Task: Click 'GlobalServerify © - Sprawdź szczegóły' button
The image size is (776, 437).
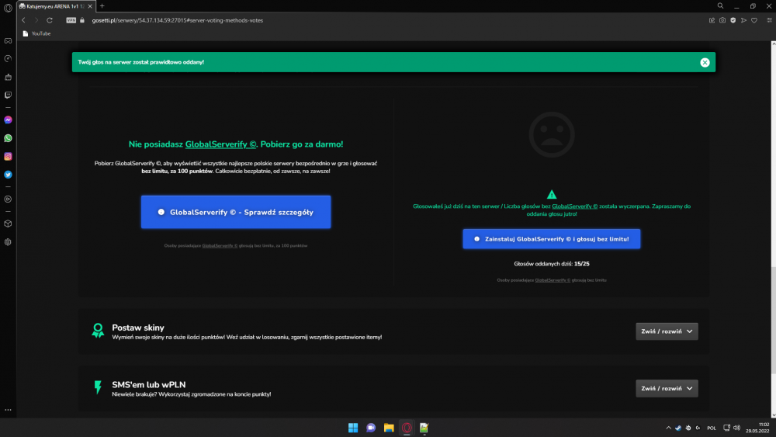Action: 236,212
